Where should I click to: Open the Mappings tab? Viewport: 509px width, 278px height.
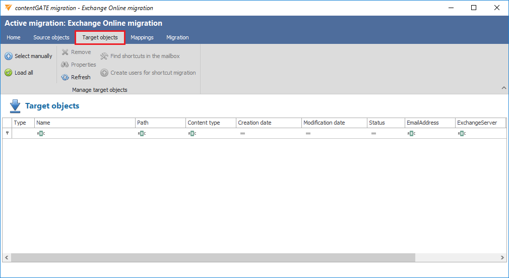click(142, 37)
